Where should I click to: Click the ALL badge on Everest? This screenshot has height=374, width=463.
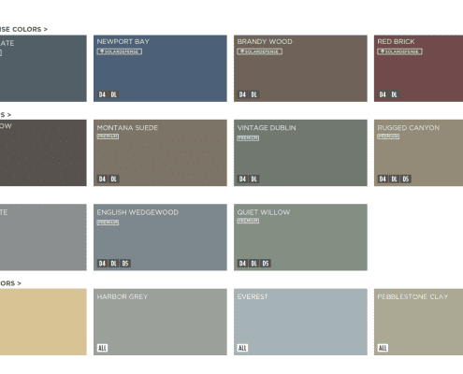click(x=242, y=348)
